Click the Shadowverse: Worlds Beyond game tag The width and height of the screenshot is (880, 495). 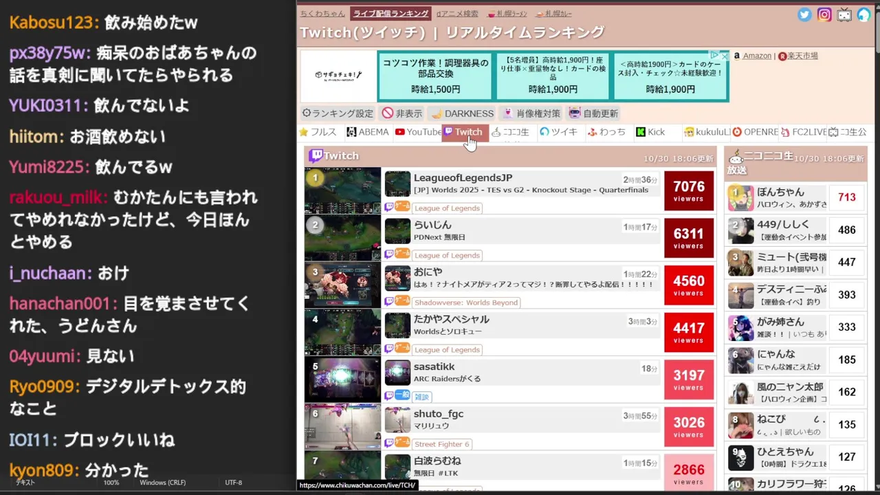coord(466,302)
